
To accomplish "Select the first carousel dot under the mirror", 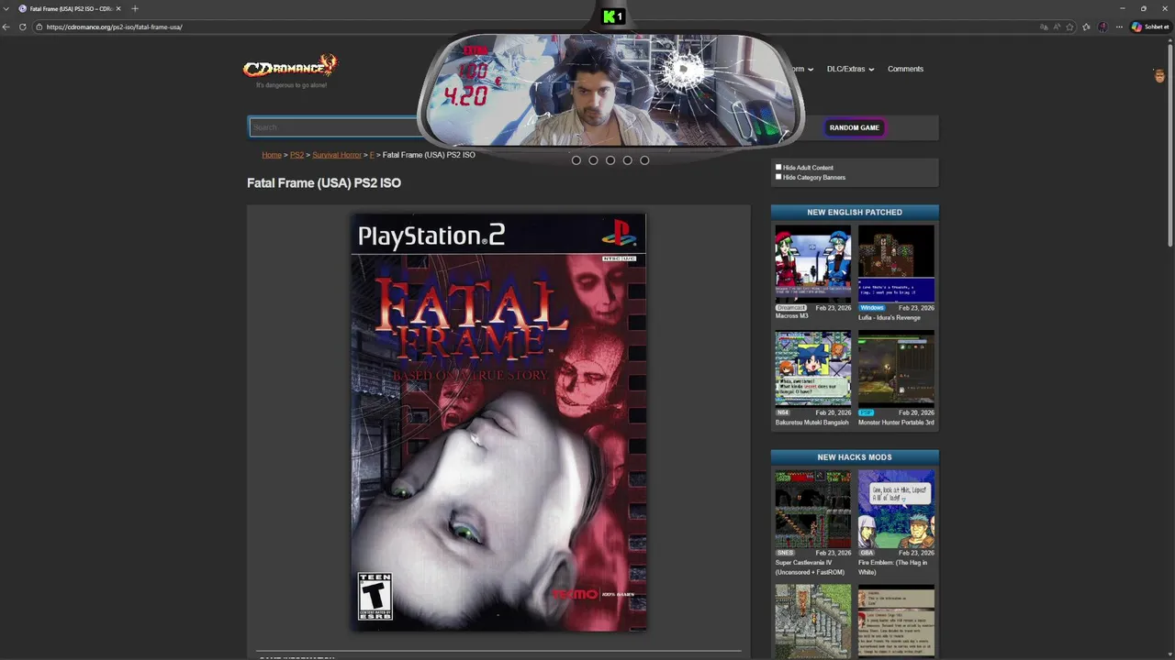I will pyautogui.click(x=576, y=160).
